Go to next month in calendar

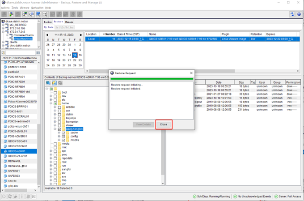[81, 34]
